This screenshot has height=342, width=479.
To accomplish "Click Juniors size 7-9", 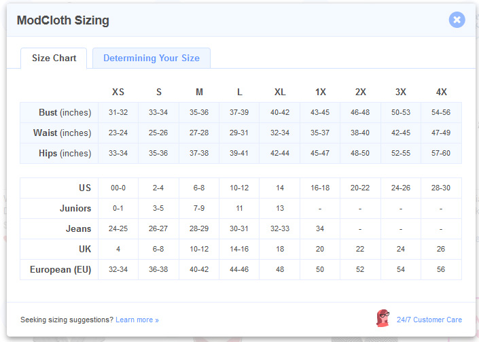I will click(x=199, y=209).
